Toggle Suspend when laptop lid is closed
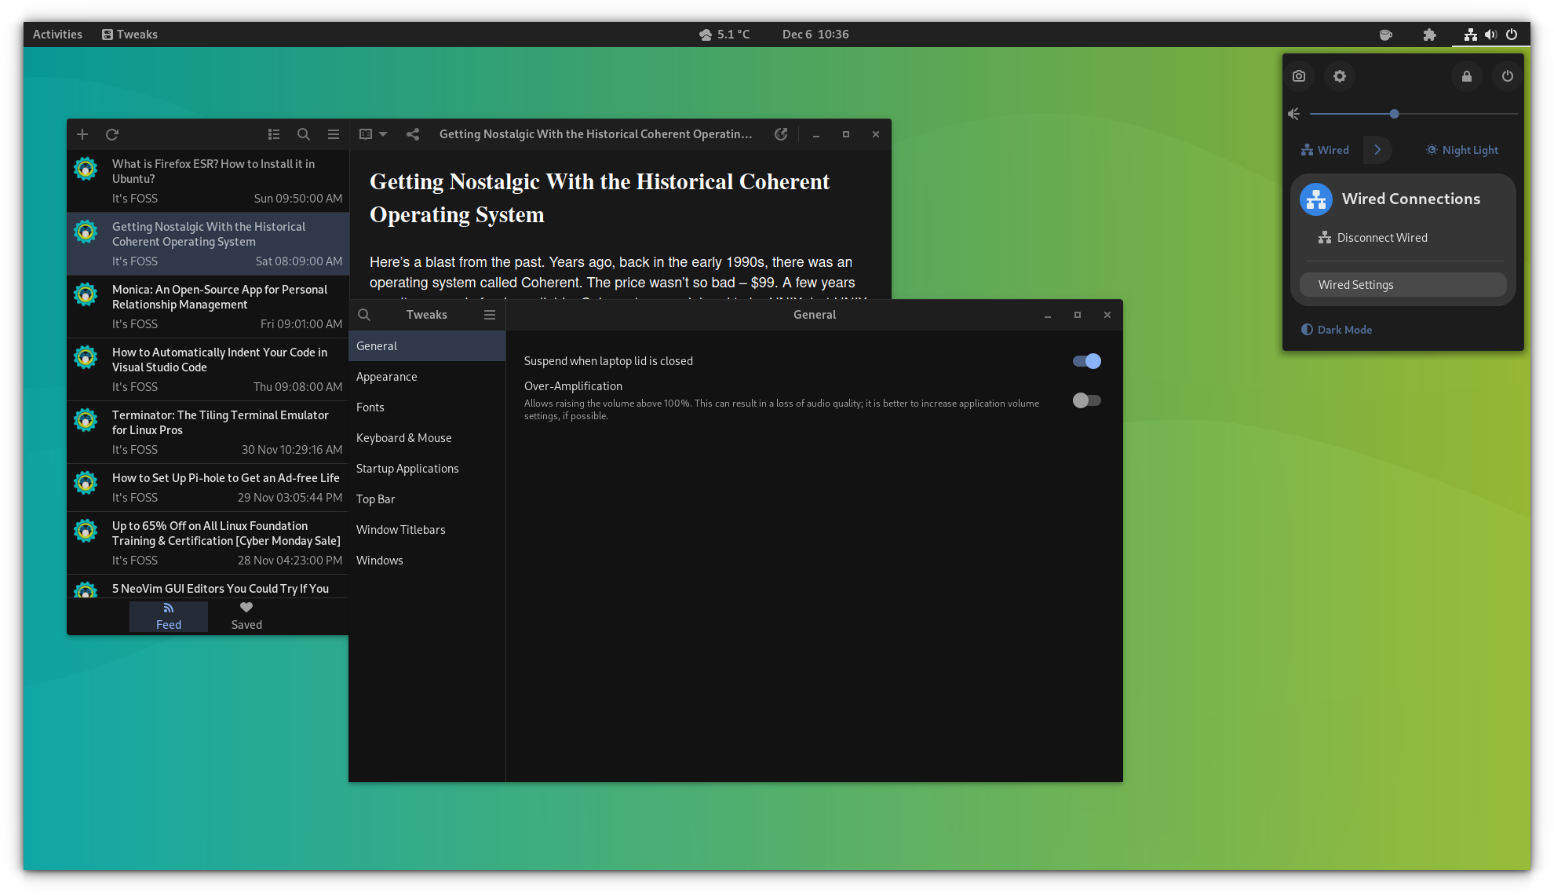1554x895 pixels. tap(1087, 361)
